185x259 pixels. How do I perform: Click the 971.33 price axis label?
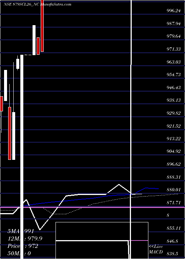click(174, 49)
